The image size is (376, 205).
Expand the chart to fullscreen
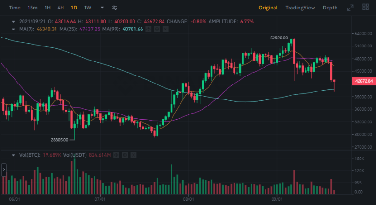(x=350, y=8)
